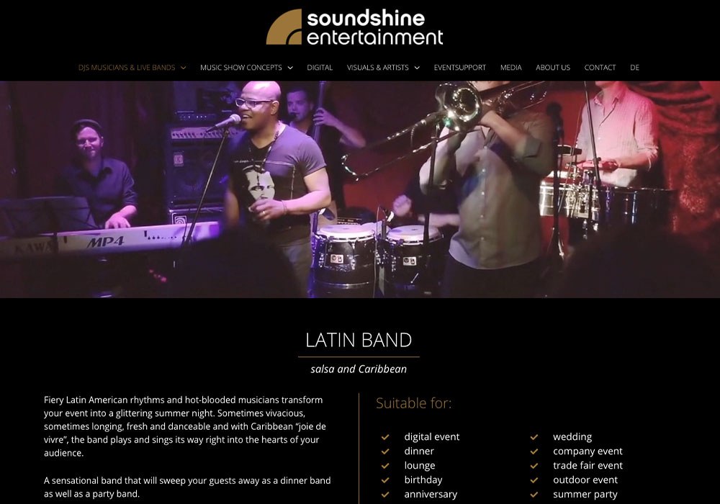Click the checkmark icon beside birthday
The width and height of the screenshot is (720, 504).
[x=385, y=480]
